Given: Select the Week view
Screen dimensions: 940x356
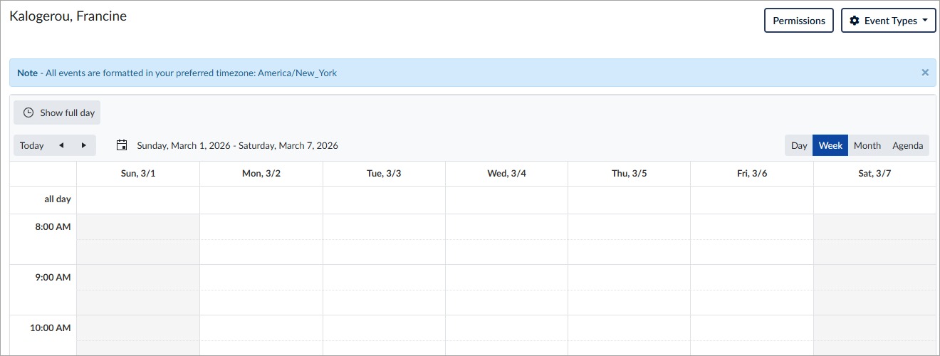Looking at the screenshot, I should coord(830,145).
